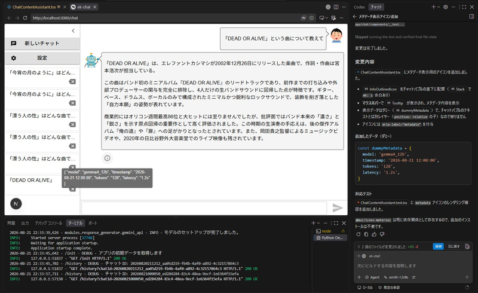478x293 pixels.
Task: Go forward in the embedded browser
Action: click(x=17, y=18)
